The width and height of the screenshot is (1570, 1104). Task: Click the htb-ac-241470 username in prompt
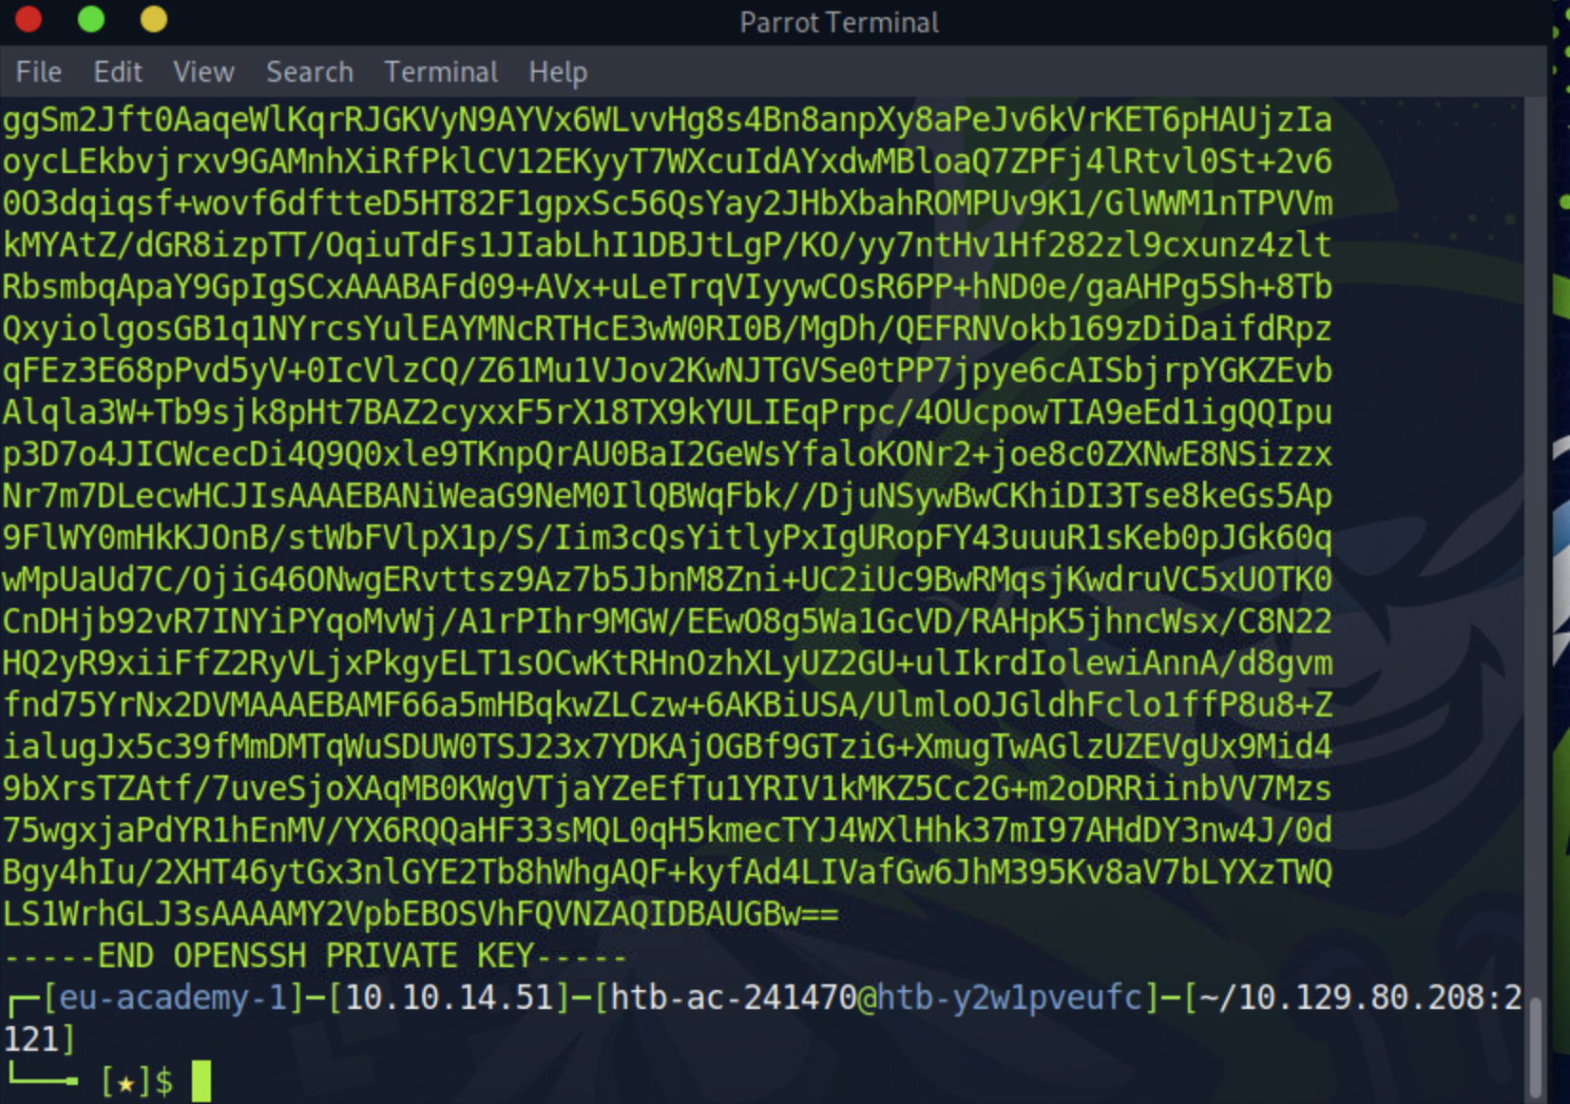tap(734, 998)
